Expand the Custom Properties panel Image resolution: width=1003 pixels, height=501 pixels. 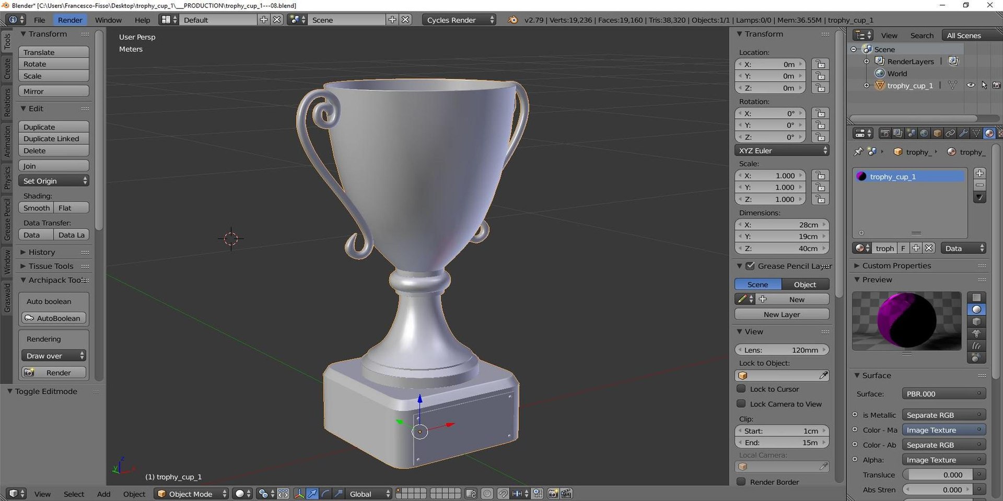click(x=896, y=266)
